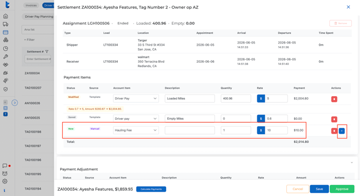Select settlement TAG100198 in the list
This screenshot has width=360, height=196.
(33, 132)
